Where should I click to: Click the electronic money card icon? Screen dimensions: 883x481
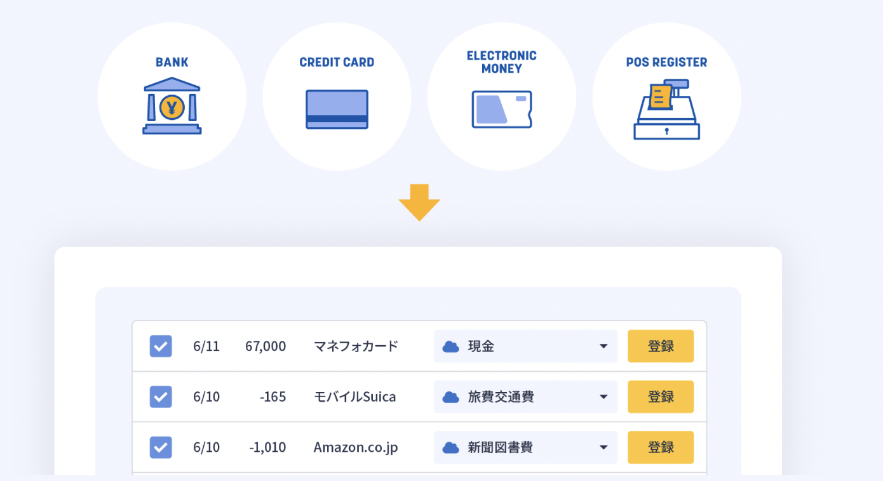pos(502,109)
